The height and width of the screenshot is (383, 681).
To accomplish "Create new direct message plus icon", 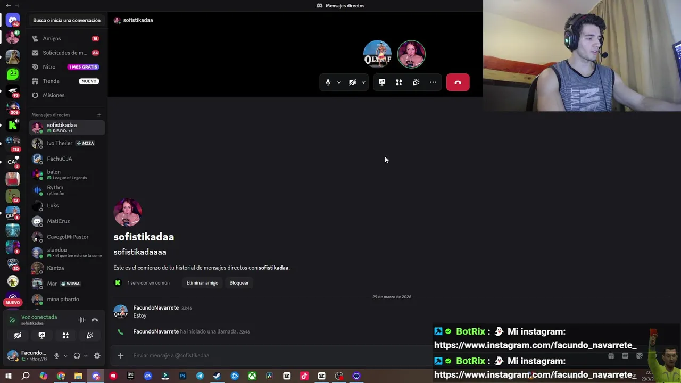I will (99, 115).
